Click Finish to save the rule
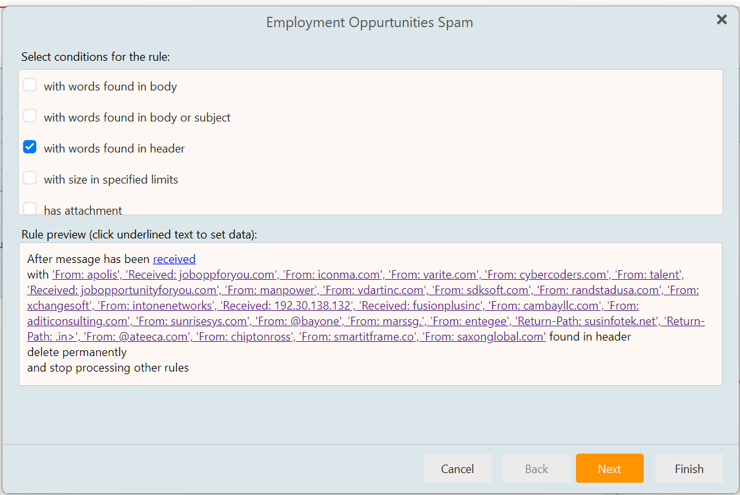740x495 pixels. (689, 469)
